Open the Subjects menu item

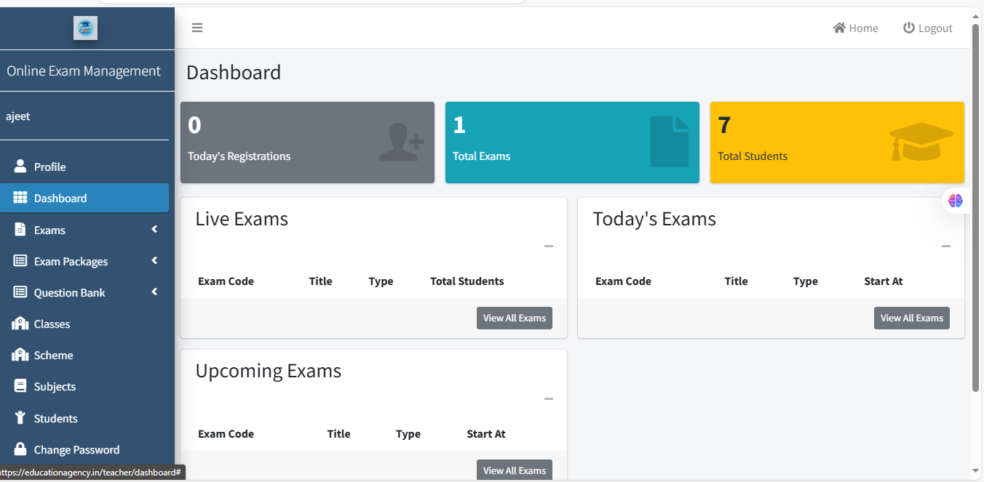tap(55, 387)
